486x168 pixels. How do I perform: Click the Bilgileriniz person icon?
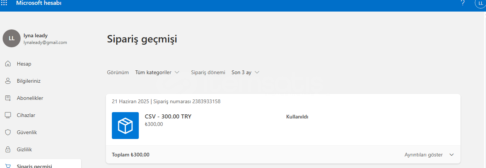click(8, 81)
